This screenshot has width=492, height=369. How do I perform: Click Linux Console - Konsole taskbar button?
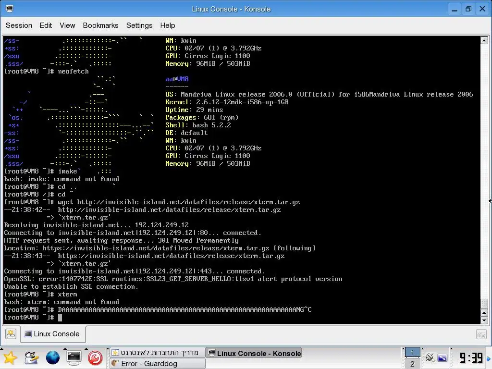[254, 353]
